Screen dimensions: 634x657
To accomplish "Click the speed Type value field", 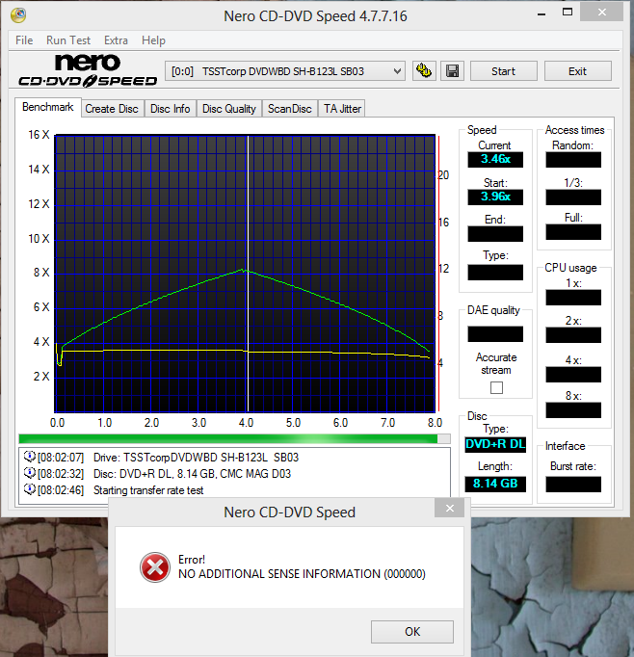I will pyautogui.click(x=495, y=273).
